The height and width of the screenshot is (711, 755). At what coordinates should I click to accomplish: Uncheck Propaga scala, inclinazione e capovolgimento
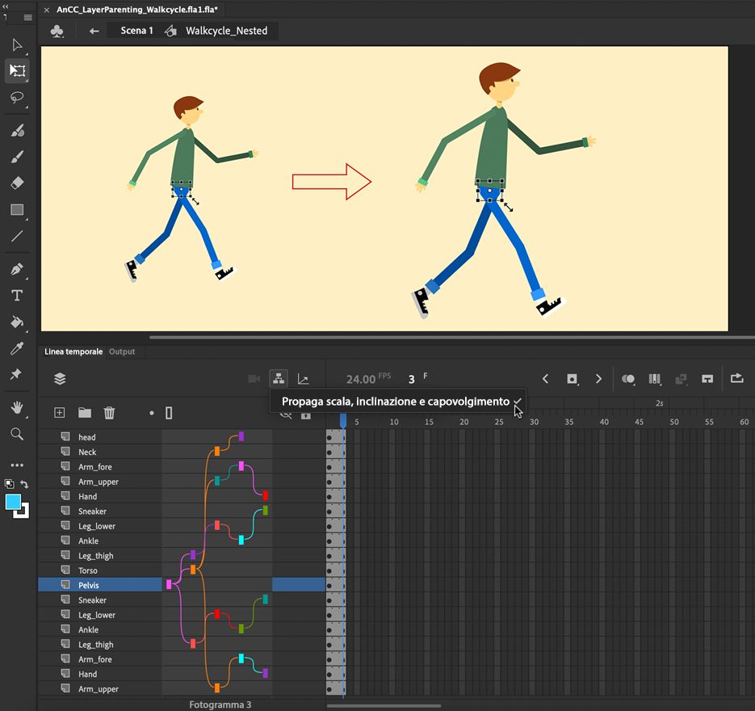396,402
